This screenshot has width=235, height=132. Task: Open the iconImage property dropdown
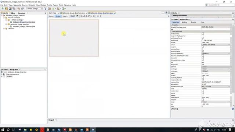216,69
